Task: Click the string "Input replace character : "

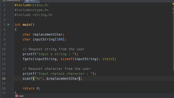Action: 64,73
